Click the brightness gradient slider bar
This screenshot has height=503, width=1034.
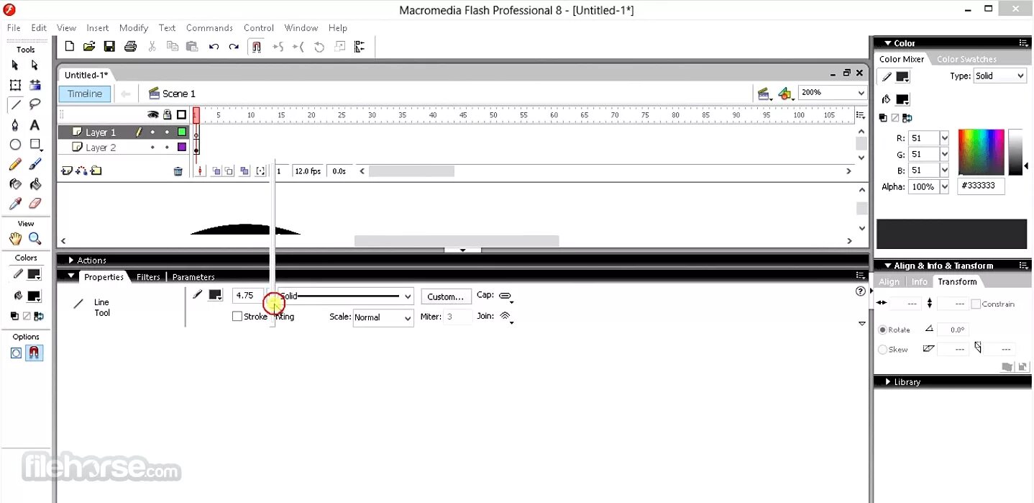click(x=1015, y=153)
